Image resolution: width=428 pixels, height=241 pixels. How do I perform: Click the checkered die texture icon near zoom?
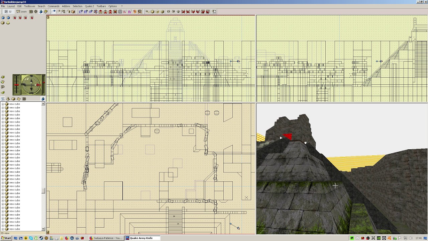pyautogui.click(x=36, y=11)
